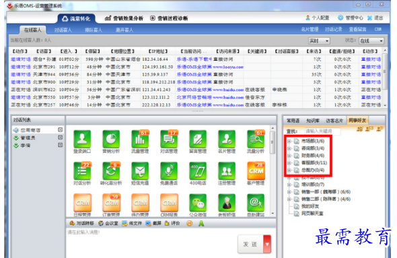The width and height of the screenshot is (397, 258).
Task: Open the 自助建站 icon
Action: [256, 203]
